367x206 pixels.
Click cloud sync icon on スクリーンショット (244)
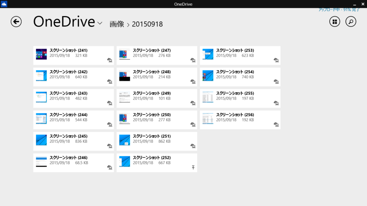[109, 124]
